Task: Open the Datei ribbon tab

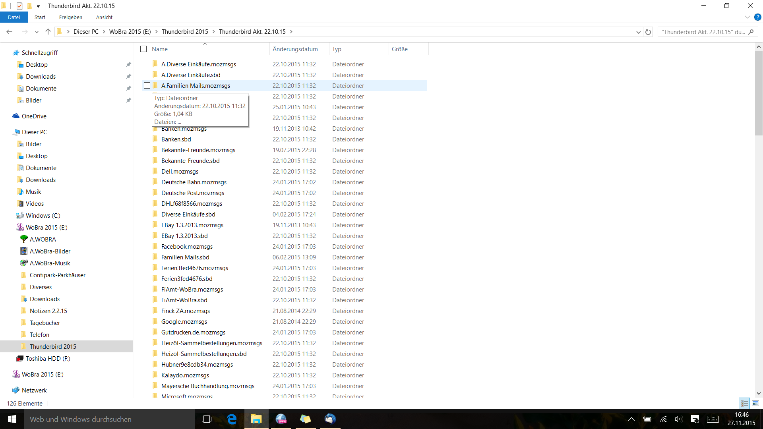Action: (14, 17)
